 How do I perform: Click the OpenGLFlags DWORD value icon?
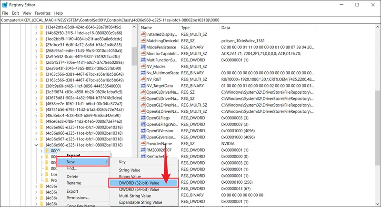tap(142, 116)
